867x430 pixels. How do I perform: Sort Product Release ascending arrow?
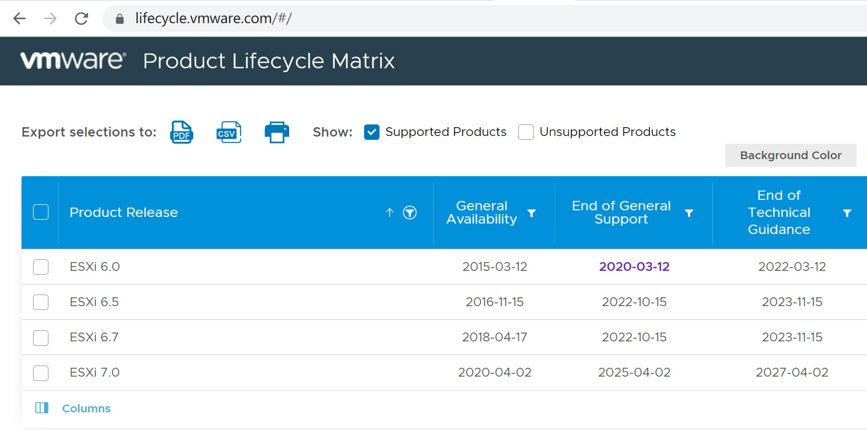(389, 213)
